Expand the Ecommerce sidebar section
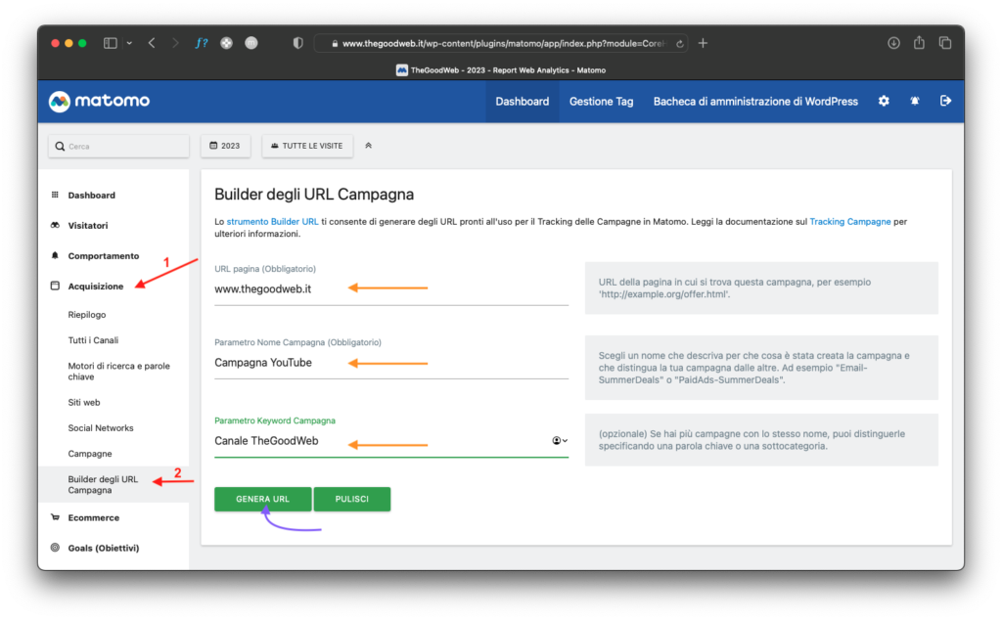Screen dimensions: 1002x620 [x=93, y=517]
